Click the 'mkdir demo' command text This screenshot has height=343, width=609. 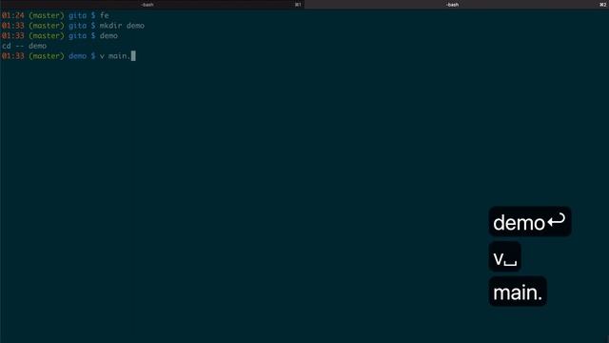[x=122, y=26]
